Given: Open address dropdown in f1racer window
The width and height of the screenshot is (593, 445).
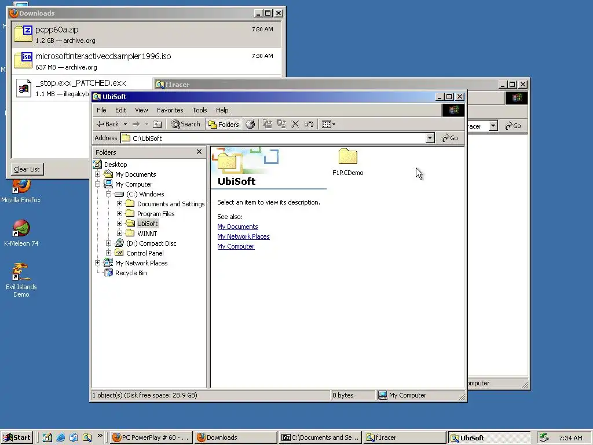Looking at the screenshot, I should [x=493, y=126].
